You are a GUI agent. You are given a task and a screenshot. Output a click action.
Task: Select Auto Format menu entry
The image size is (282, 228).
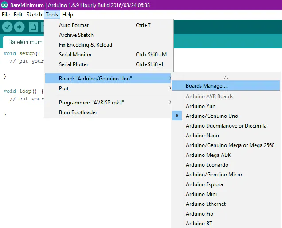109,25
